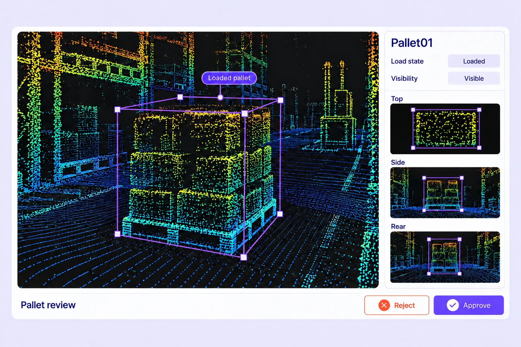The image size is (521, 347).
Task: Click the "Load state" label
Action: click(407, 61)
